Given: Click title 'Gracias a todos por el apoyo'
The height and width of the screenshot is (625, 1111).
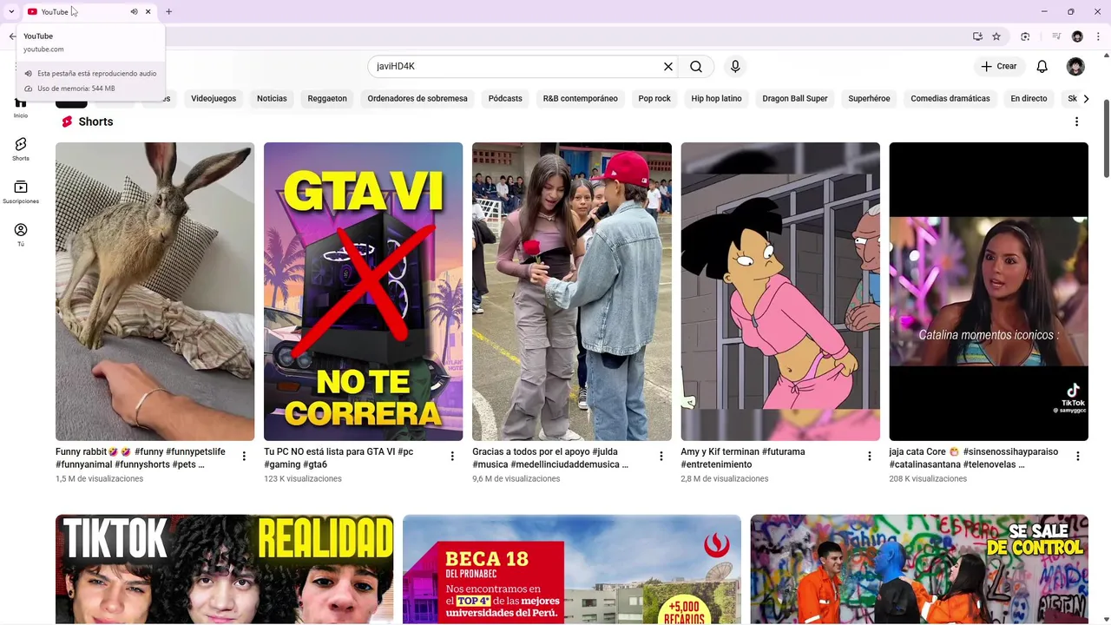Looking at the screenshot, I should [549, 457].
